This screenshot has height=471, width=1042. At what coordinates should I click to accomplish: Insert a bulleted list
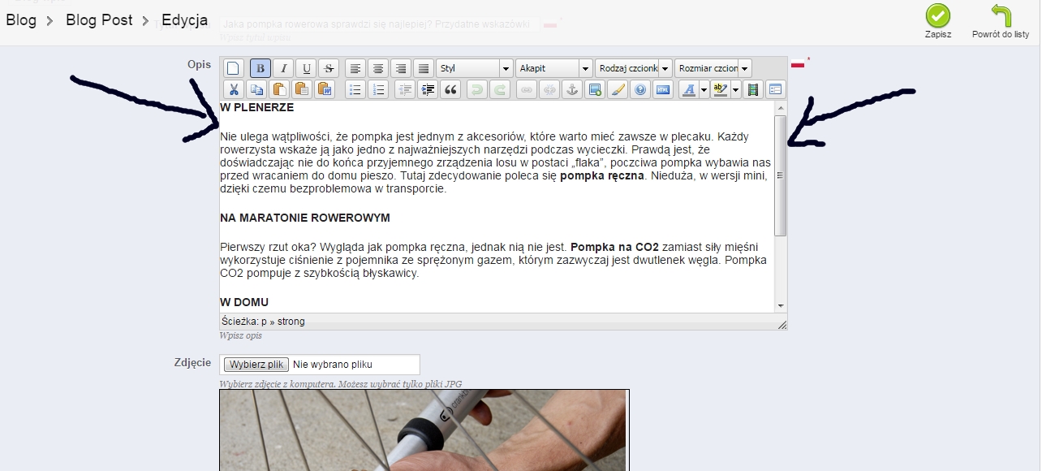point(355,89)
